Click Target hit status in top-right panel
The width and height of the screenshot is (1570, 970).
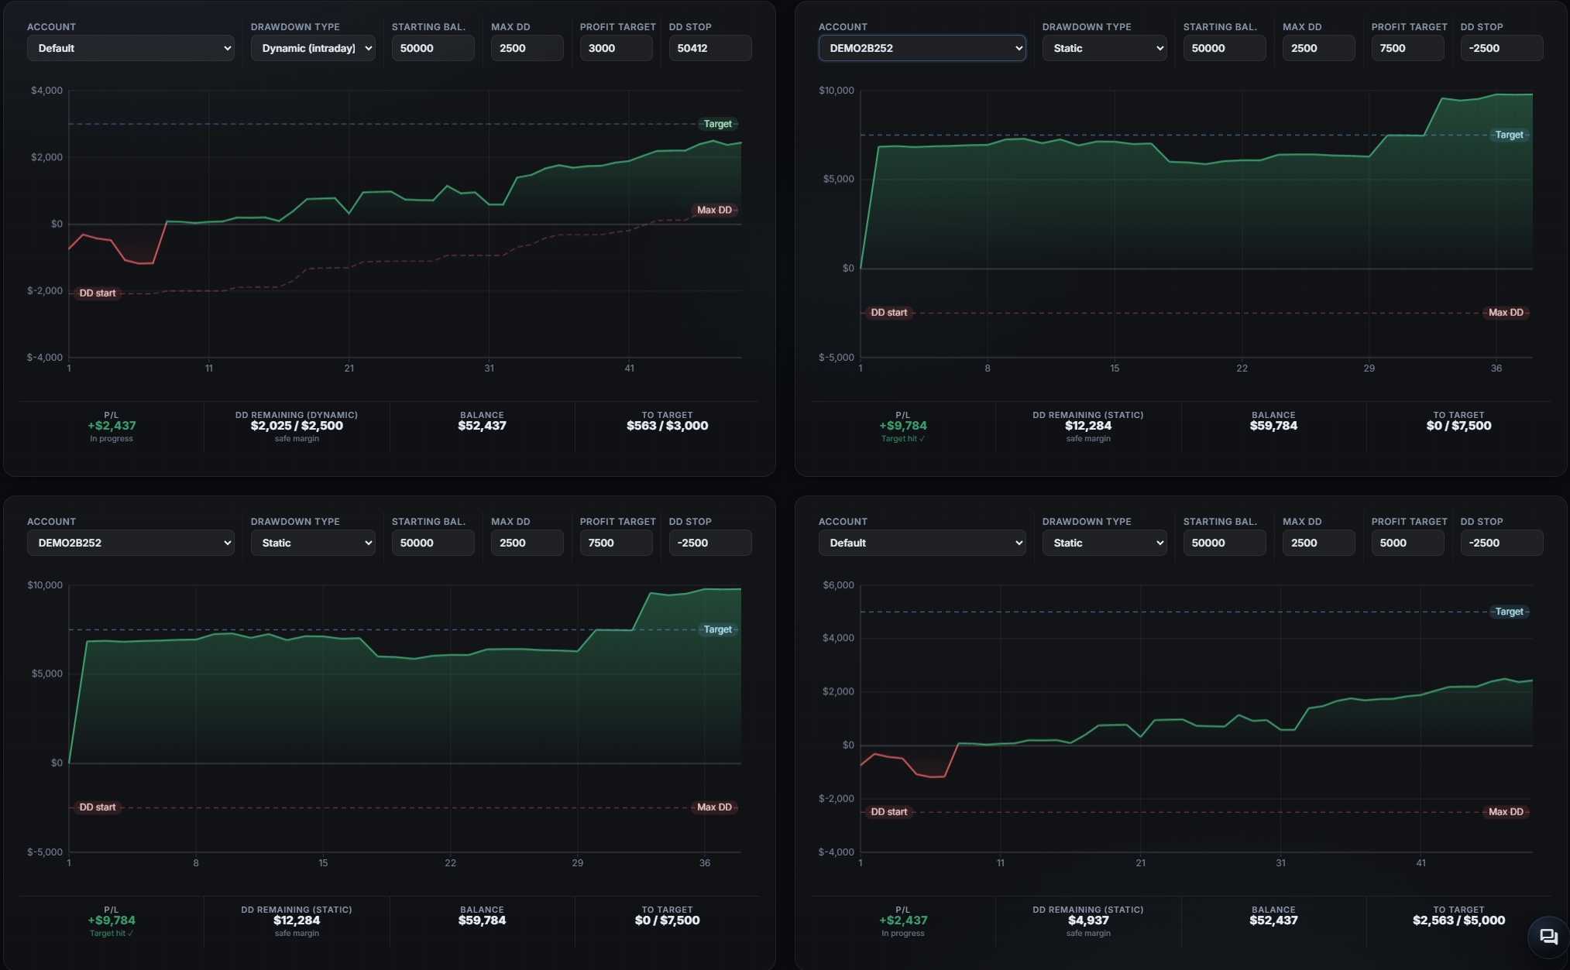903,439
